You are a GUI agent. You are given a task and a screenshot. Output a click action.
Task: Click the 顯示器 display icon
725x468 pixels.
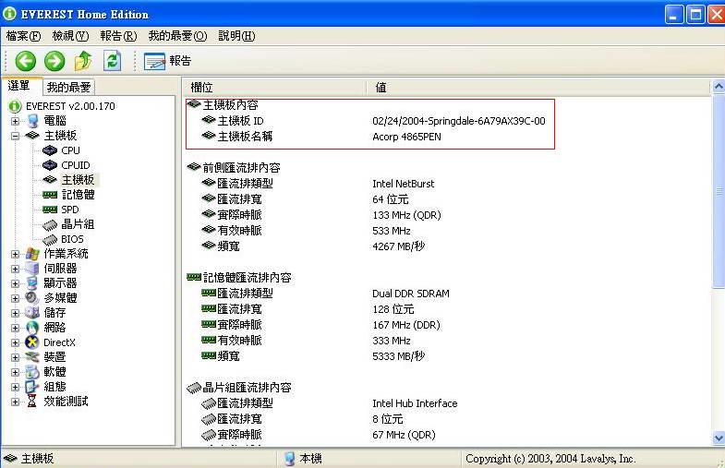[x=32, y=283]
